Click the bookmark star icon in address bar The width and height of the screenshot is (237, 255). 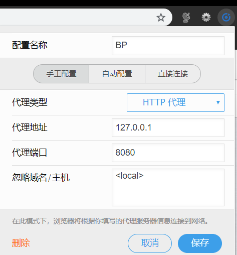point(161,18)
